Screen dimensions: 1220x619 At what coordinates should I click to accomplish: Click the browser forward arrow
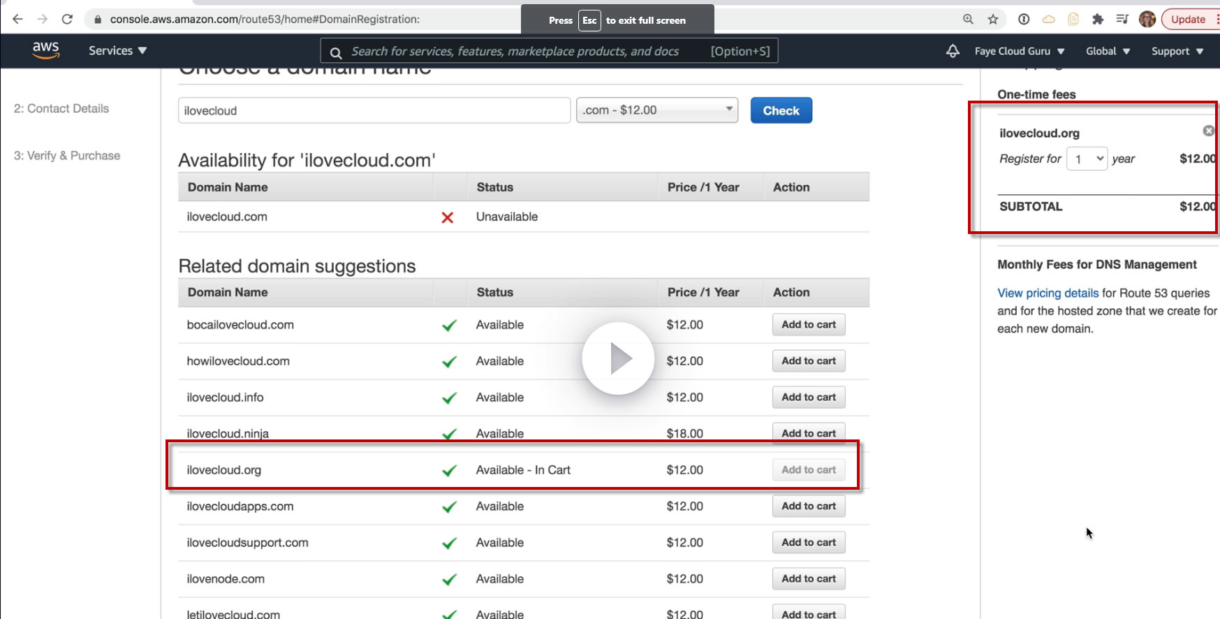(43, 20)
